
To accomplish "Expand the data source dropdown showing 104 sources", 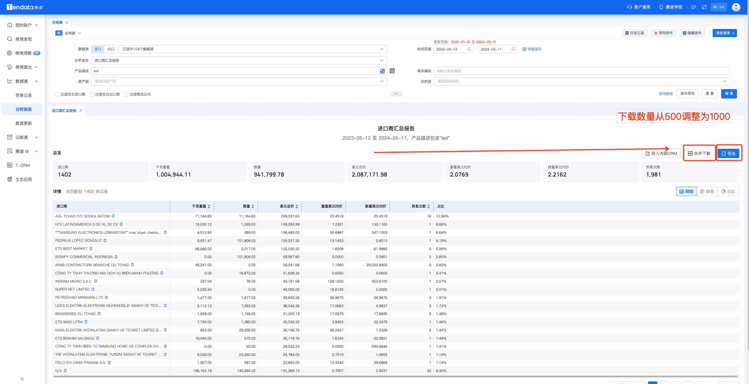I will click(382, 49).
